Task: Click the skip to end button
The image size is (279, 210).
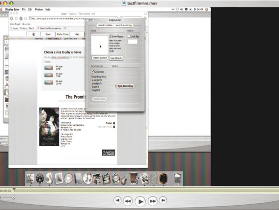Action: point(163,200)
